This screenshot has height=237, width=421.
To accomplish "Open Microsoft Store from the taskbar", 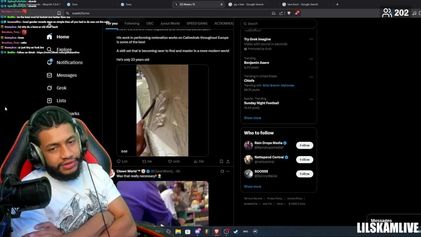I will (187, 231).
